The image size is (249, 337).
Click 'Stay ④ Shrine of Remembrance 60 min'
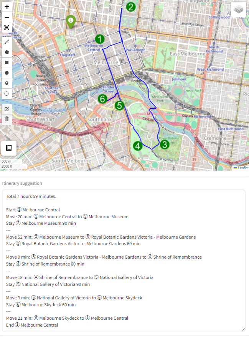point(45,264)
